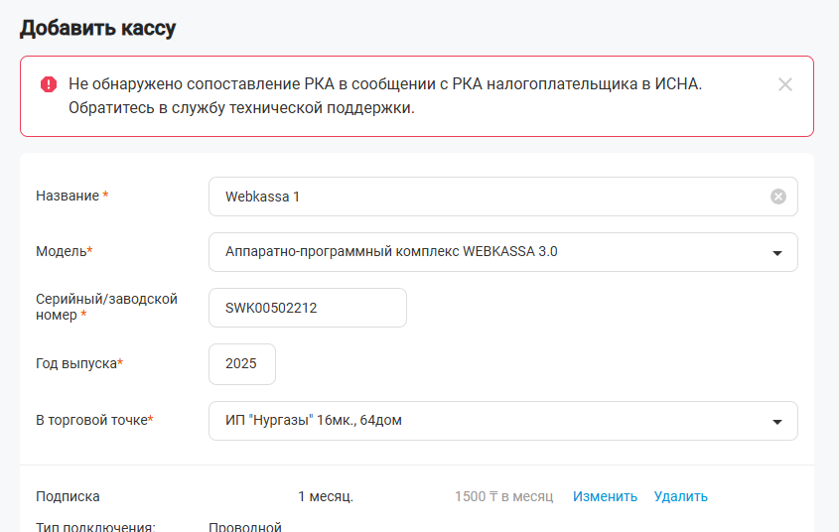Click the Изменить subscription link
This screenshot has height=532, width=839.
(605, 496)
